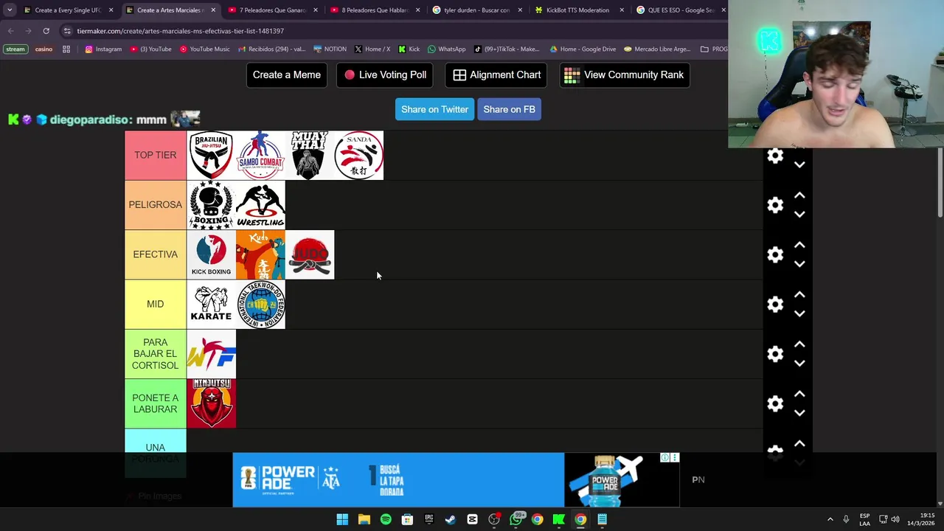Switch to 8 Peleadores Que Hablaron tab
The image size is (944, 531).
[x=373, y=10]
